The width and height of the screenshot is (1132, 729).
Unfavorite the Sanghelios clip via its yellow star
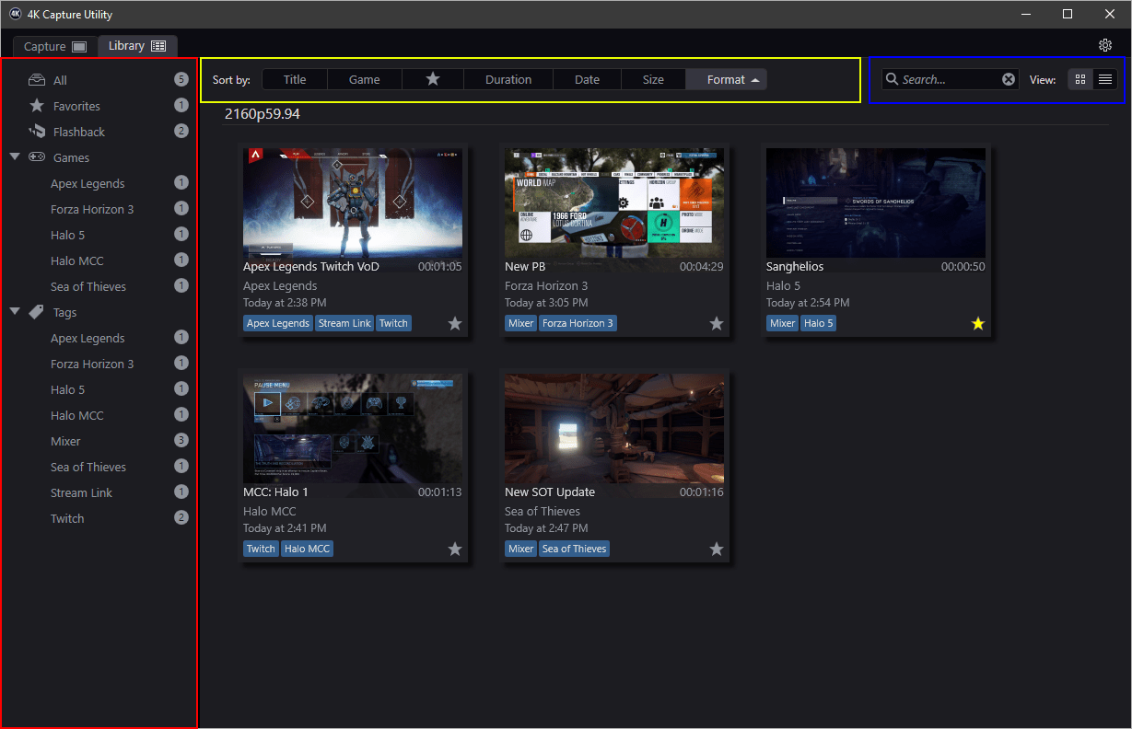tap(978, 323)
